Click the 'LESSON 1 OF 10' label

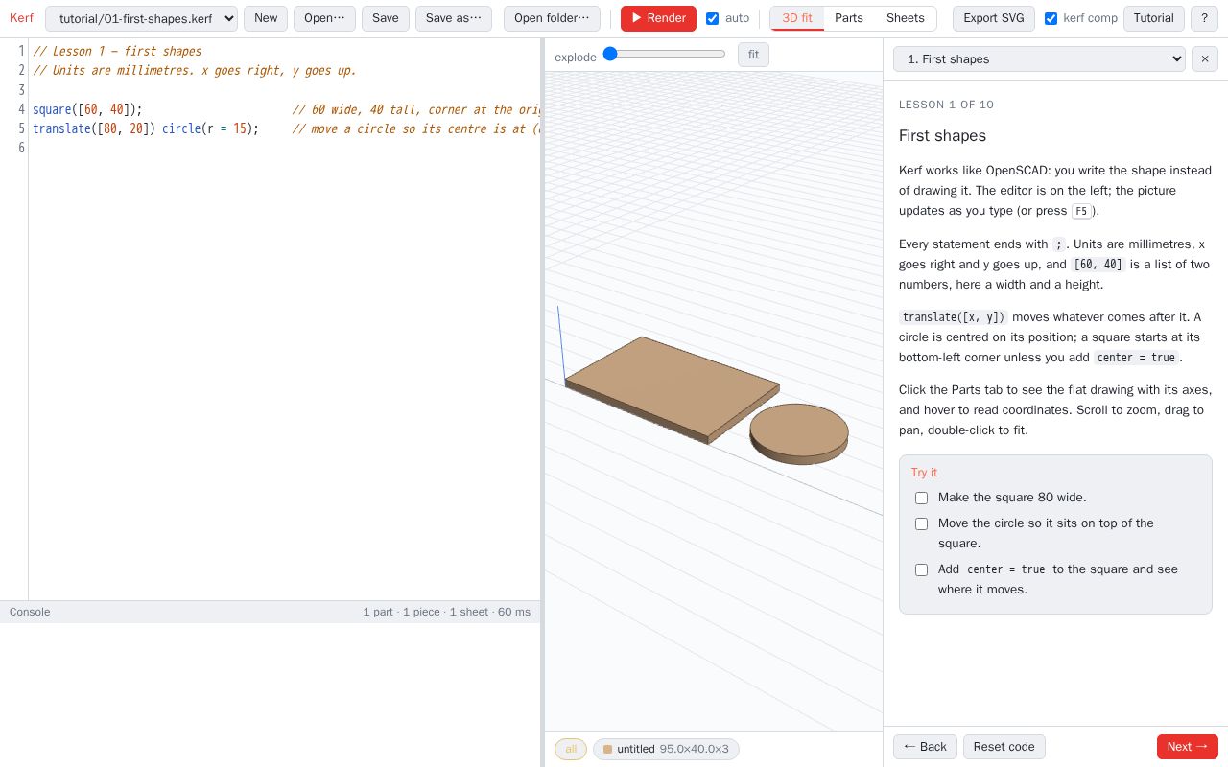pyautogui.click(x=946, y=105)
